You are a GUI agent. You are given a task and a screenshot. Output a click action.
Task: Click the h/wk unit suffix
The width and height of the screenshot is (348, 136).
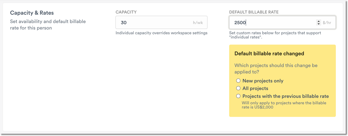(198, 23)
